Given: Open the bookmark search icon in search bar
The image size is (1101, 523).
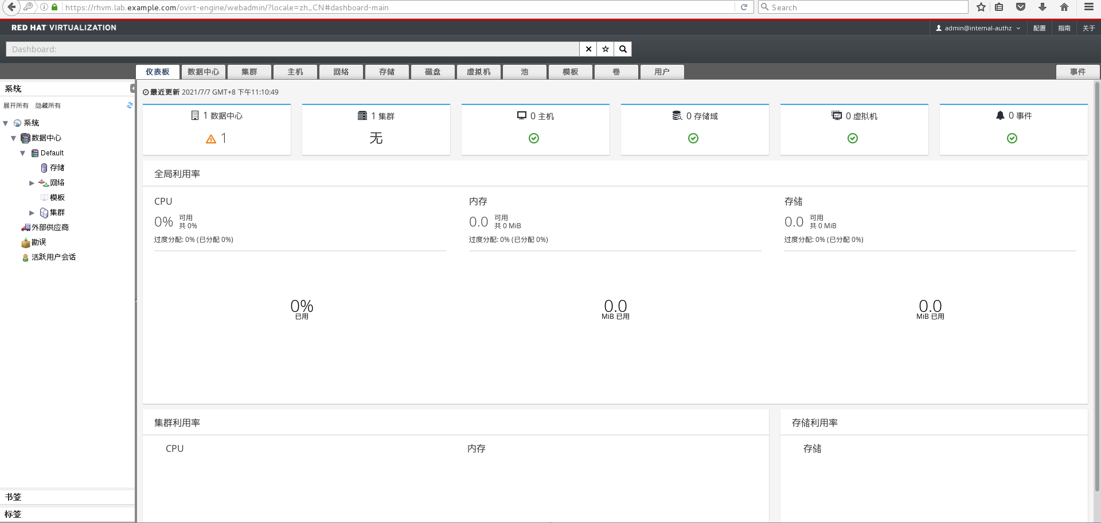Looking at the screenshot, I should click(605, 49).
